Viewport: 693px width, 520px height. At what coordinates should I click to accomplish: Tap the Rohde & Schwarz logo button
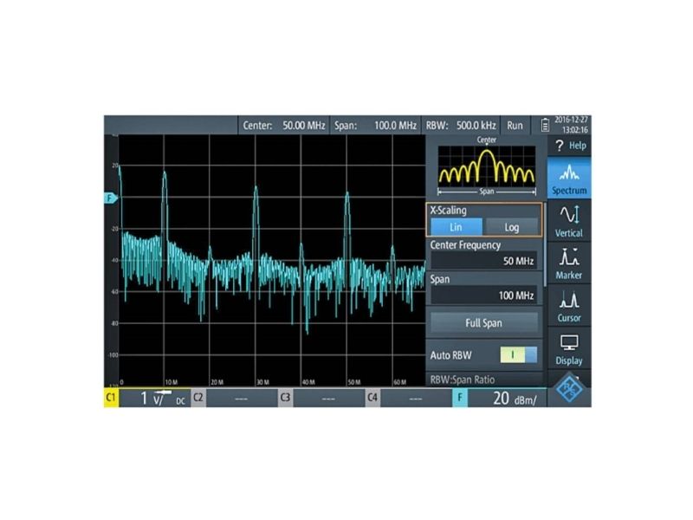click(x=569, y=388)
